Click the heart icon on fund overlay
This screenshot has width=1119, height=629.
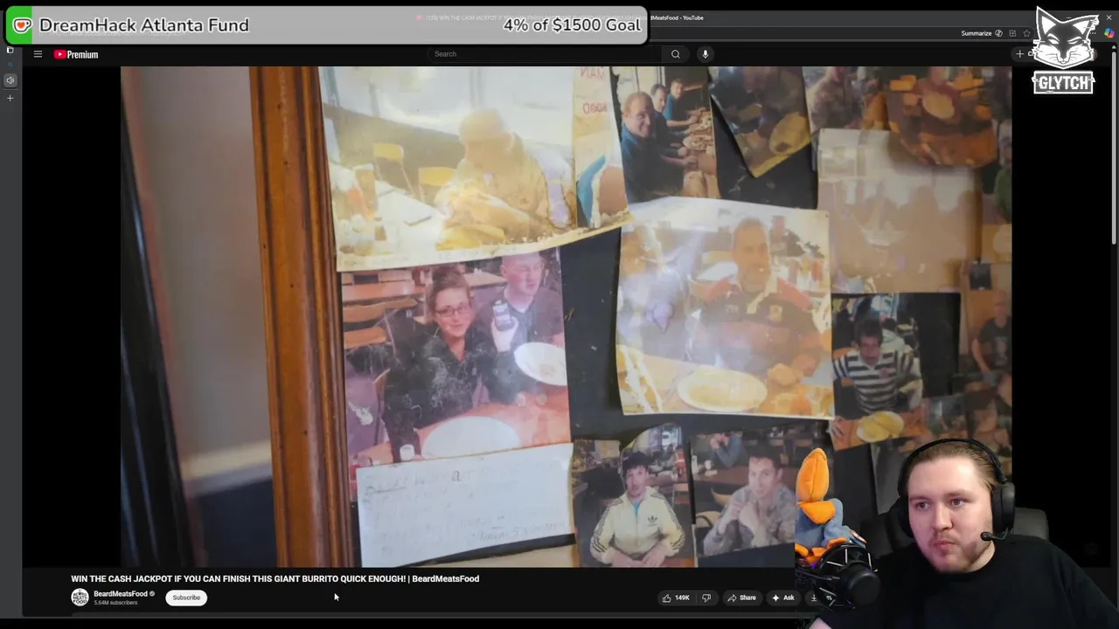22,25
